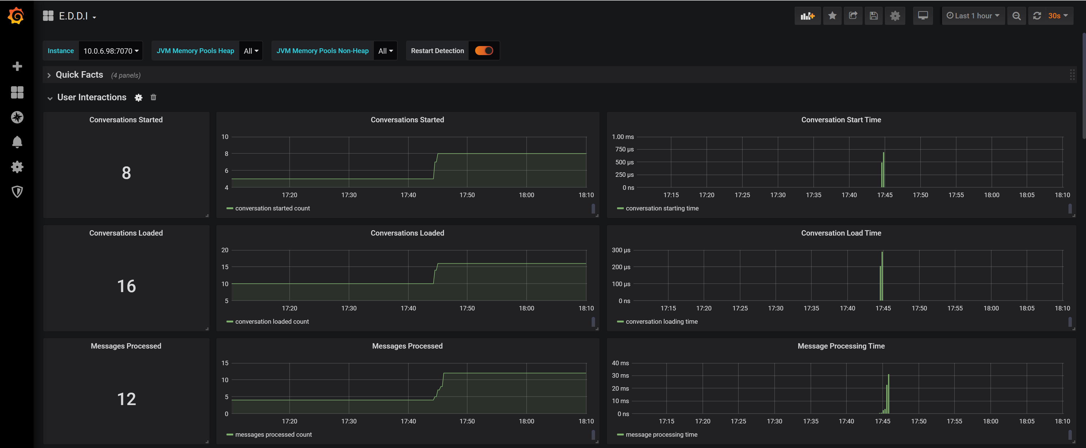The height and width of the screenshot is (448, 1086).
Task: Open the Last 1 hour time picker
Action: tap(973, 16)
